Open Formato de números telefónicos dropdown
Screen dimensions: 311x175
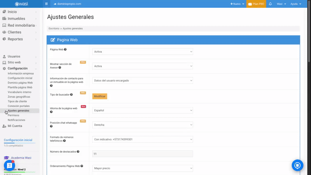click(x=143, y=139)
